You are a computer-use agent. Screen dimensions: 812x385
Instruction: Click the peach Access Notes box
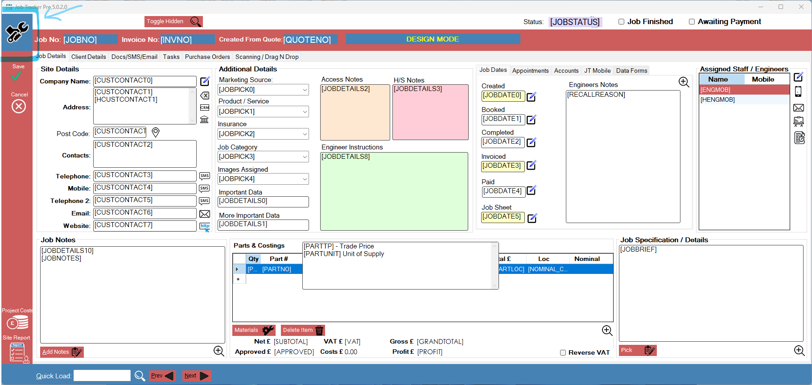point(355,112)
